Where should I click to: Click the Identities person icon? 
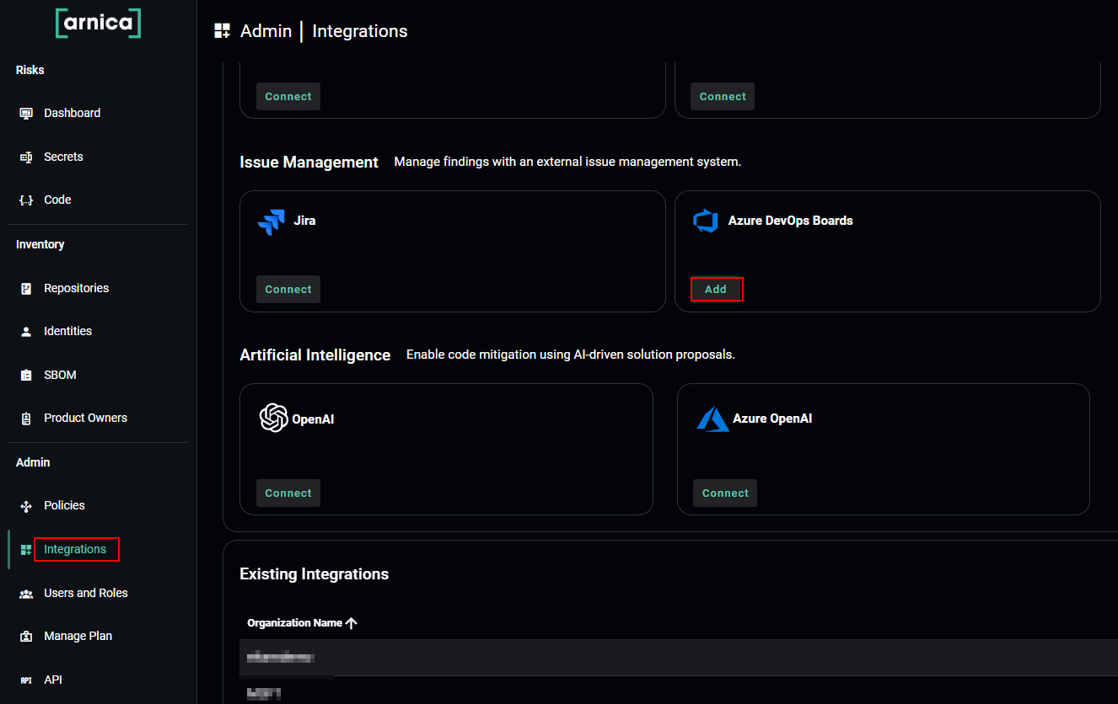[26, 332]
